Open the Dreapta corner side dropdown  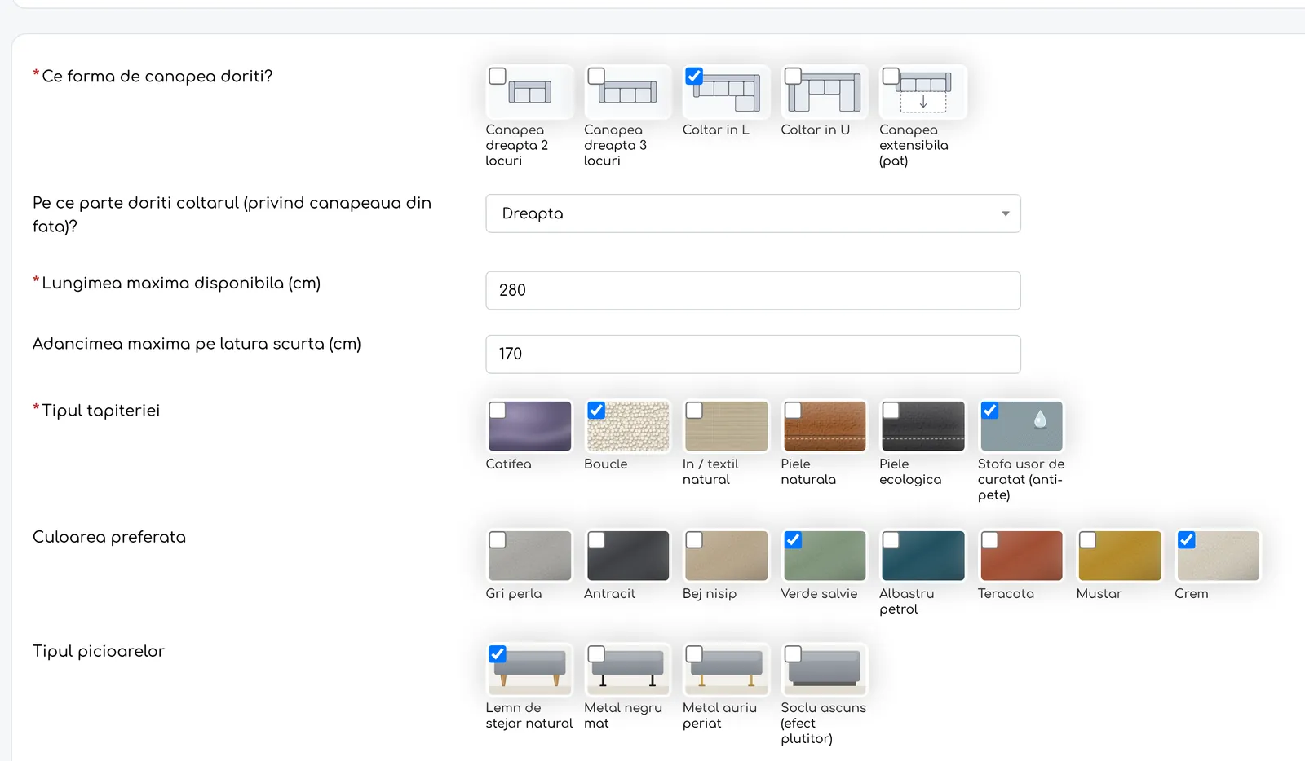(753, 213)
